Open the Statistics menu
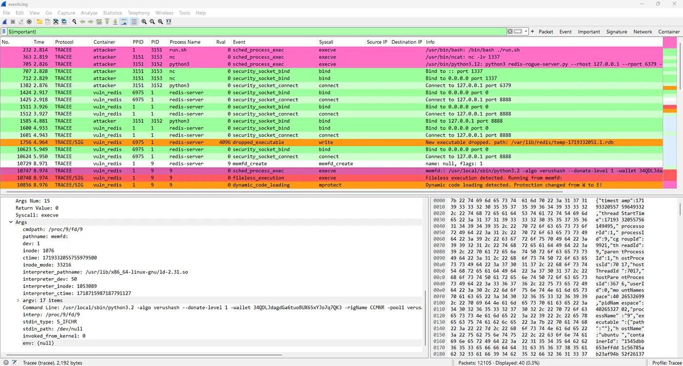Viewport: 683px width, 366px height. coord(112,13)
